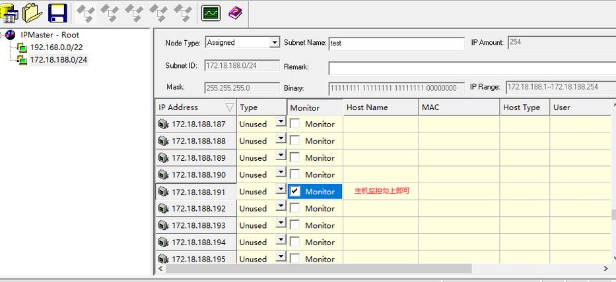Enable Monitor checkbox for 172.18.188.189
The width and height of the screenshot is (616, 282).
point(294,157)
